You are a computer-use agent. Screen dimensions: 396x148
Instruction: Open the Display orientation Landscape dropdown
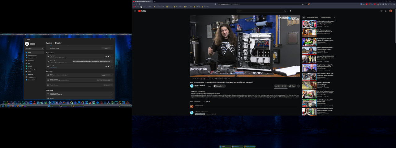(108, 85)
